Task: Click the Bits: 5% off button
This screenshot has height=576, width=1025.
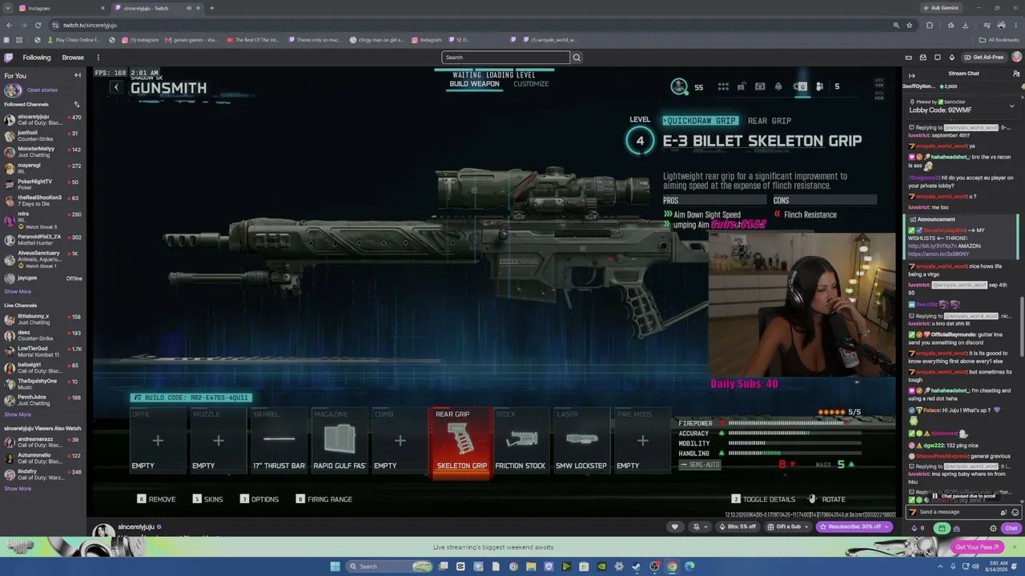Action: point(738,526)
